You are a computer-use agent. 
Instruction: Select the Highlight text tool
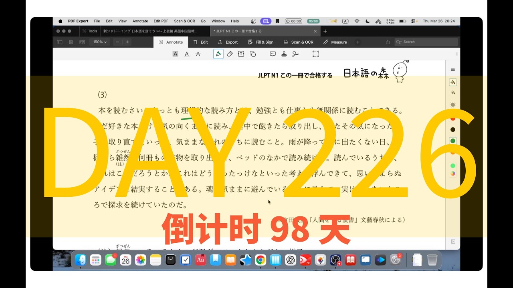(x=175, y=54)
